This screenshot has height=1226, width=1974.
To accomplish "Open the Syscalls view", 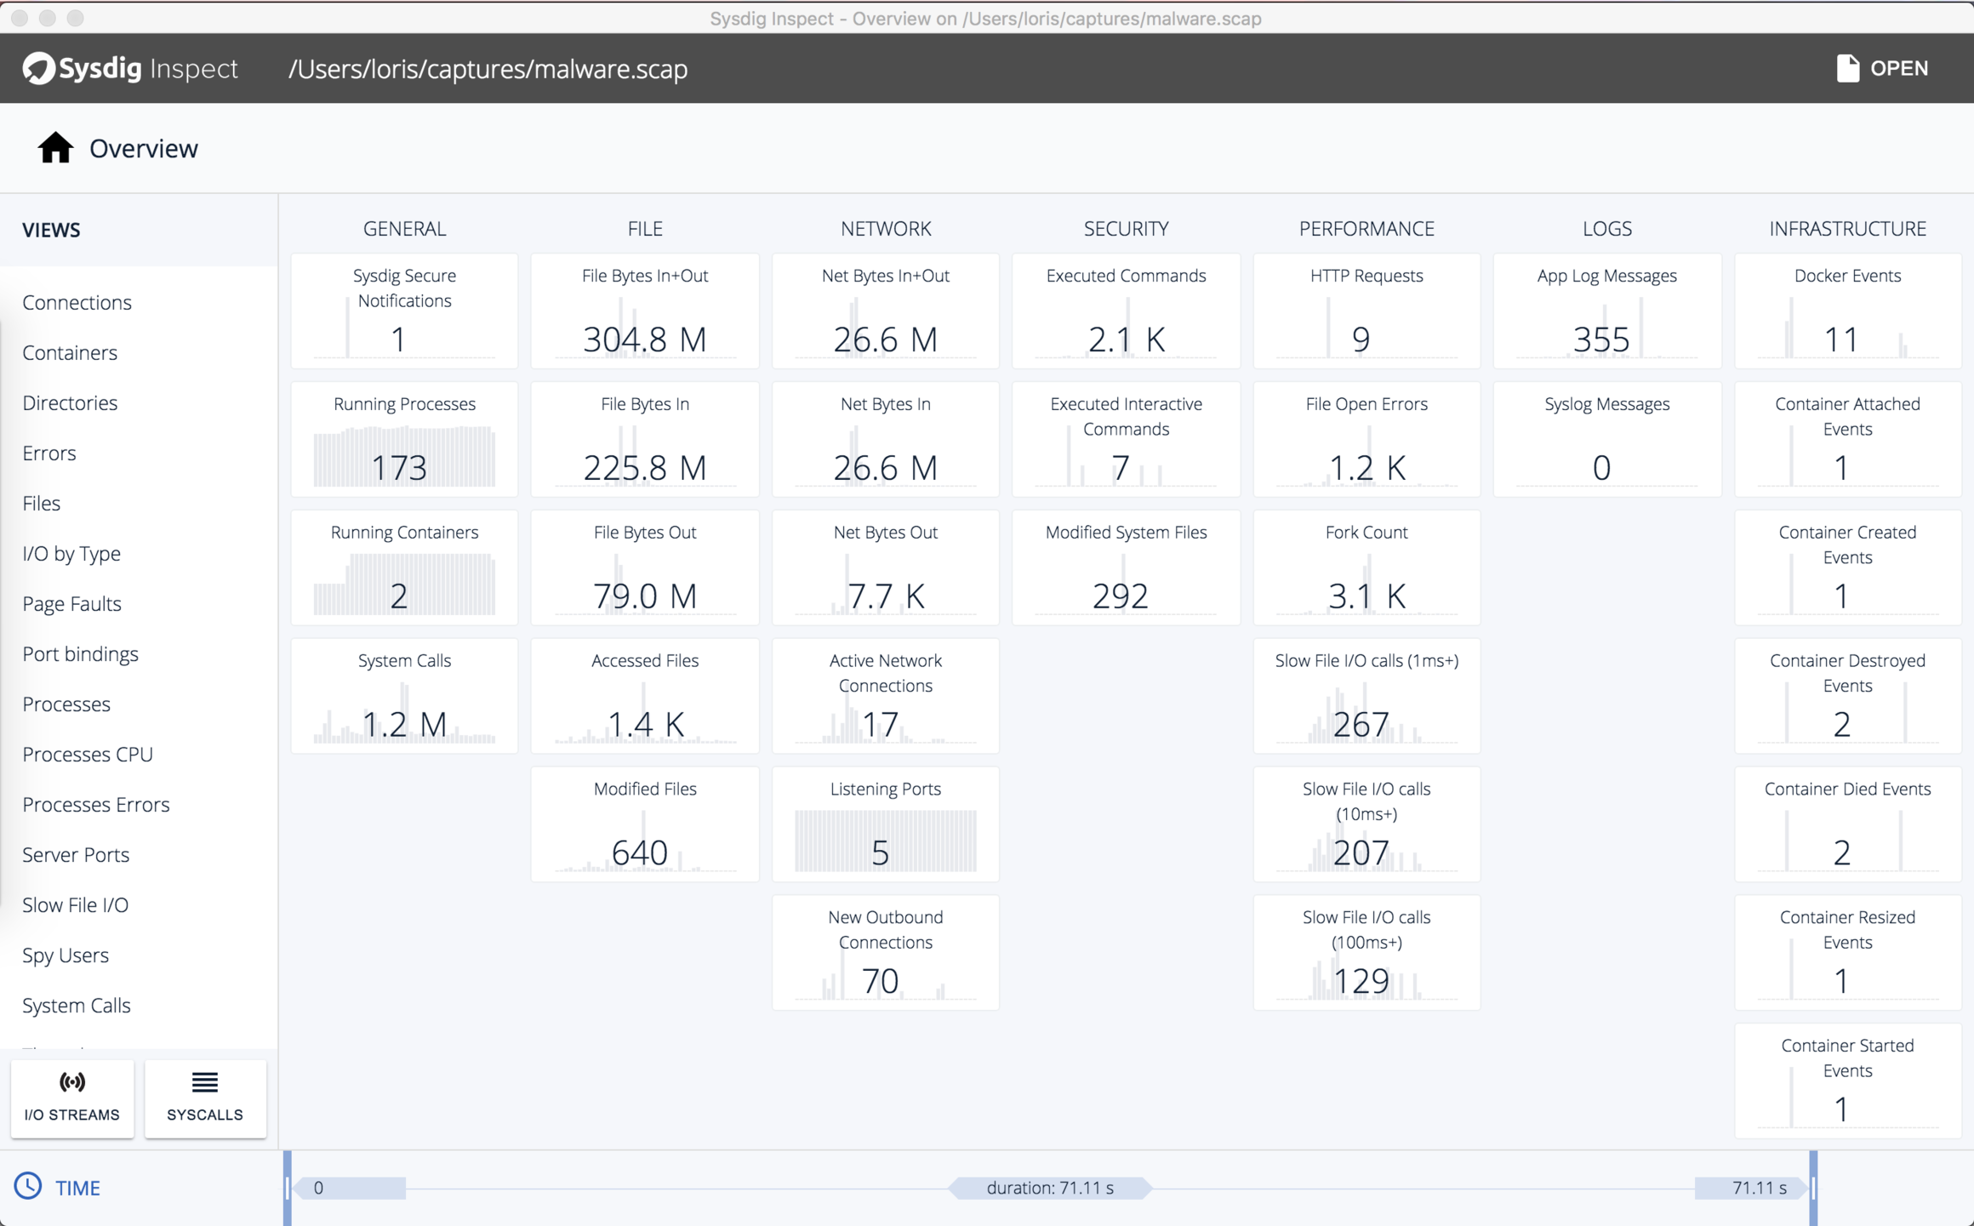I will click(205, 1098).
